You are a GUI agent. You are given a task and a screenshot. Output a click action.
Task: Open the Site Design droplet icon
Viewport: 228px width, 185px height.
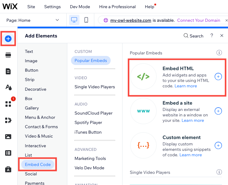click(x=8, y=87)
